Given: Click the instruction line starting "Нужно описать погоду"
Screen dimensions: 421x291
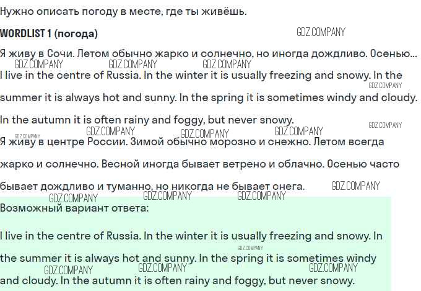Looking at the screenshot, I should 123,11.
